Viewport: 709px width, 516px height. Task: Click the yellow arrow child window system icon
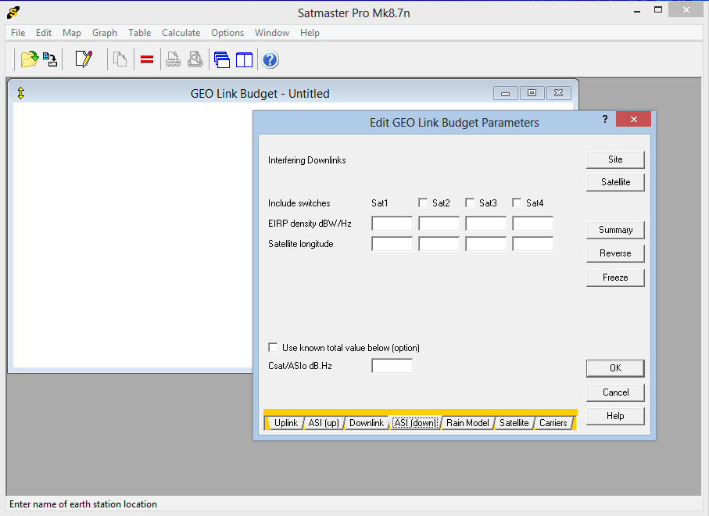[x=21, y=93]
